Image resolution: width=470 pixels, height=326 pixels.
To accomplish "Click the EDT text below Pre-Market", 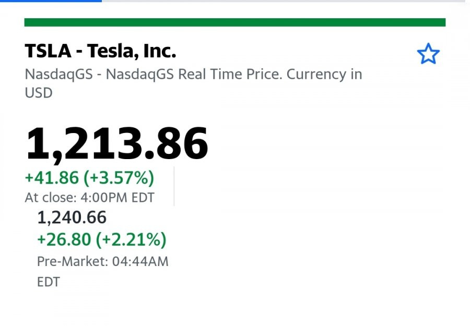I will pyautogui.click(x=49, y=282).
